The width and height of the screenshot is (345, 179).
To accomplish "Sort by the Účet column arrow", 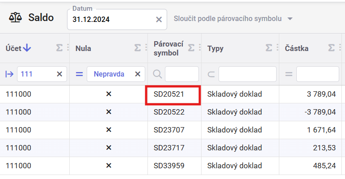I will [27, 48].
